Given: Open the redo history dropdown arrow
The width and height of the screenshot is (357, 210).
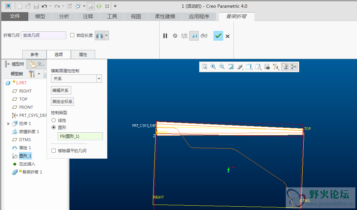Looking at the screenshot, I should 63,6.
